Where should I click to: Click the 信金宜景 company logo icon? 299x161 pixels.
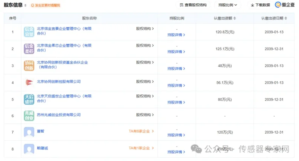(x=29, y=32)
